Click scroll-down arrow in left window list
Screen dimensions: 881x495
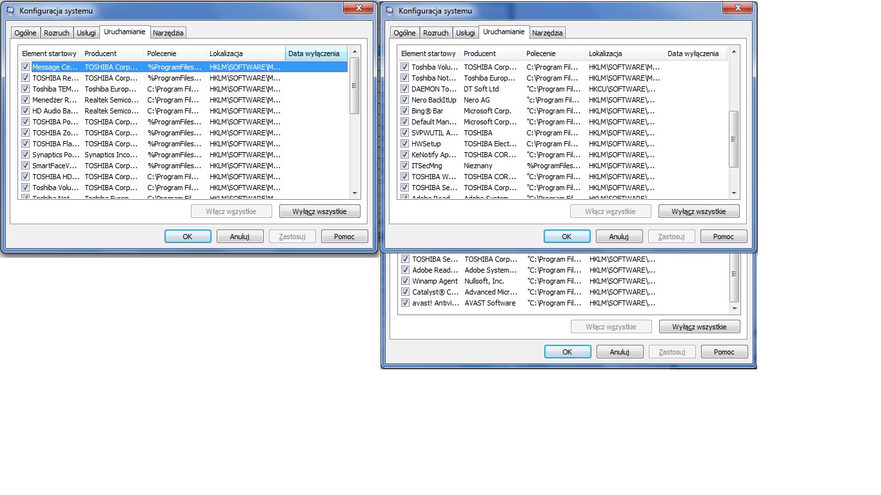354,193
